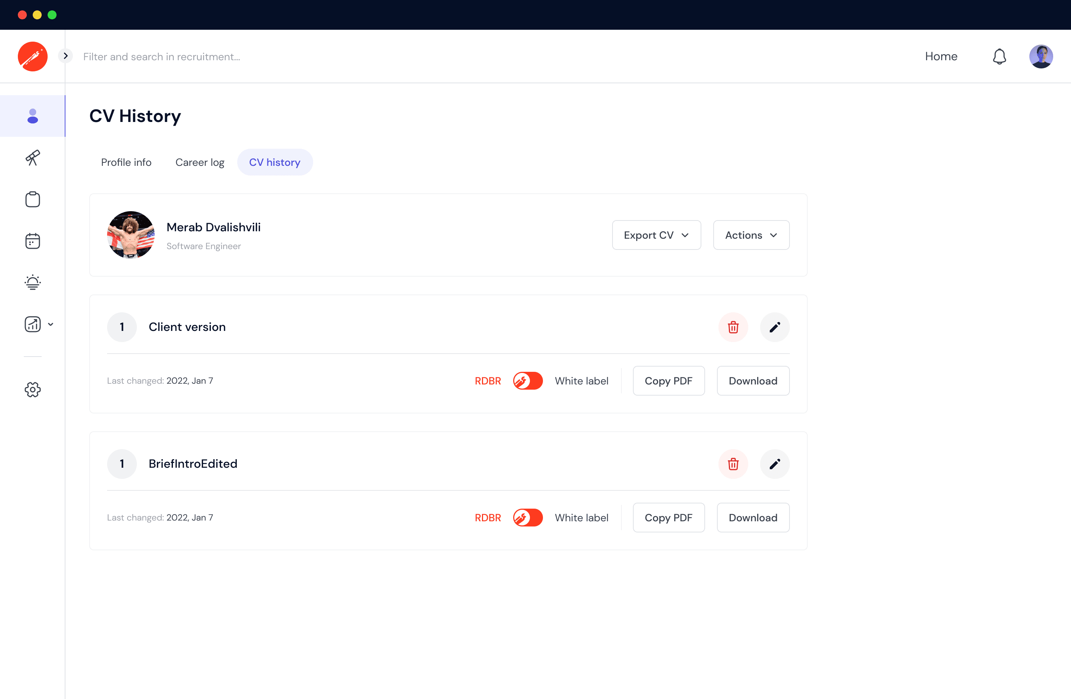
Task: Download the BriefIntroEdited CV
Action: coord(753,517)
